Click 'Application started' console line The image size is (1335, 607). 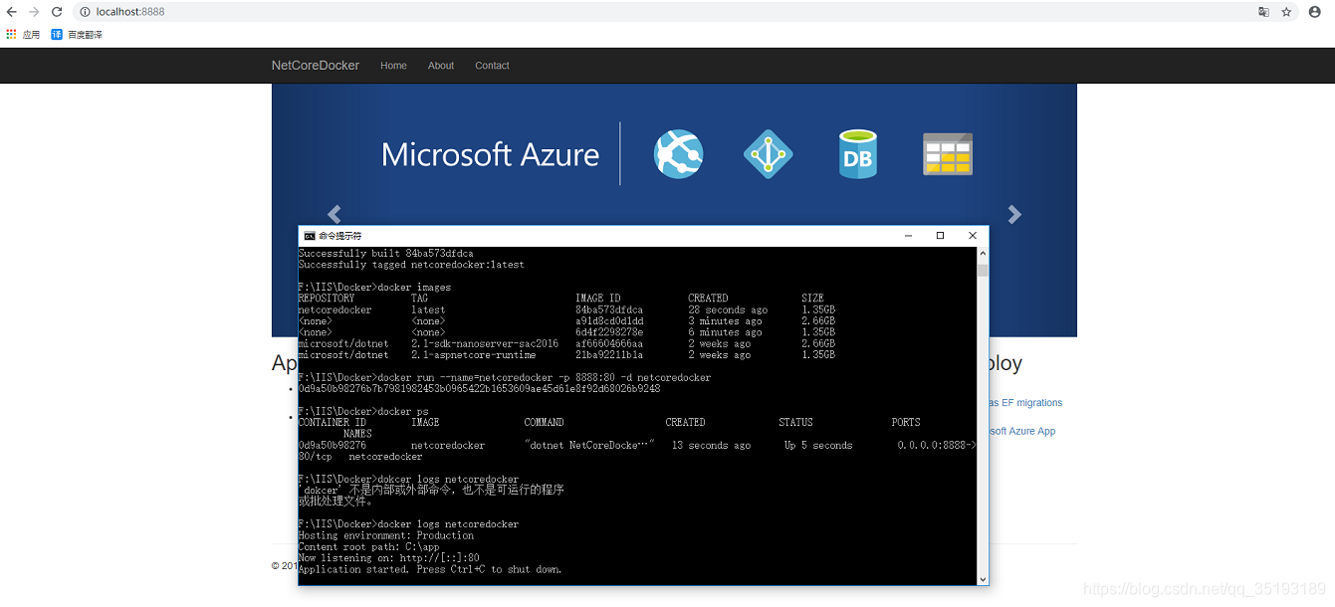coord(429,570)
